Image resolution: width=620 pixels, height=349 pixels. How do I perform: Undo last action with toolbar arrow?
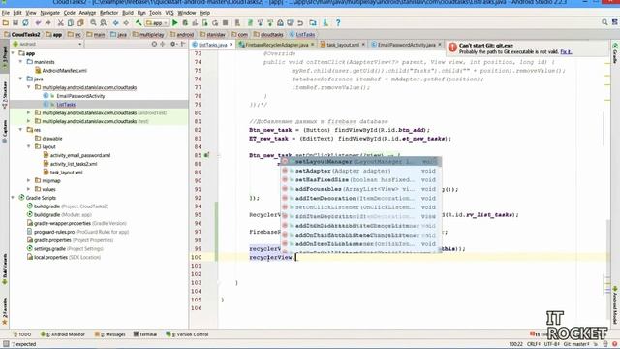pos(38,23)
